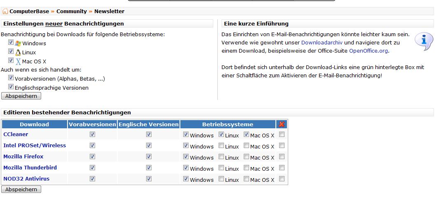
Task: Toggle Mozilla Thunderbird Englische Versionen checkbox
Action: (149, 167)
